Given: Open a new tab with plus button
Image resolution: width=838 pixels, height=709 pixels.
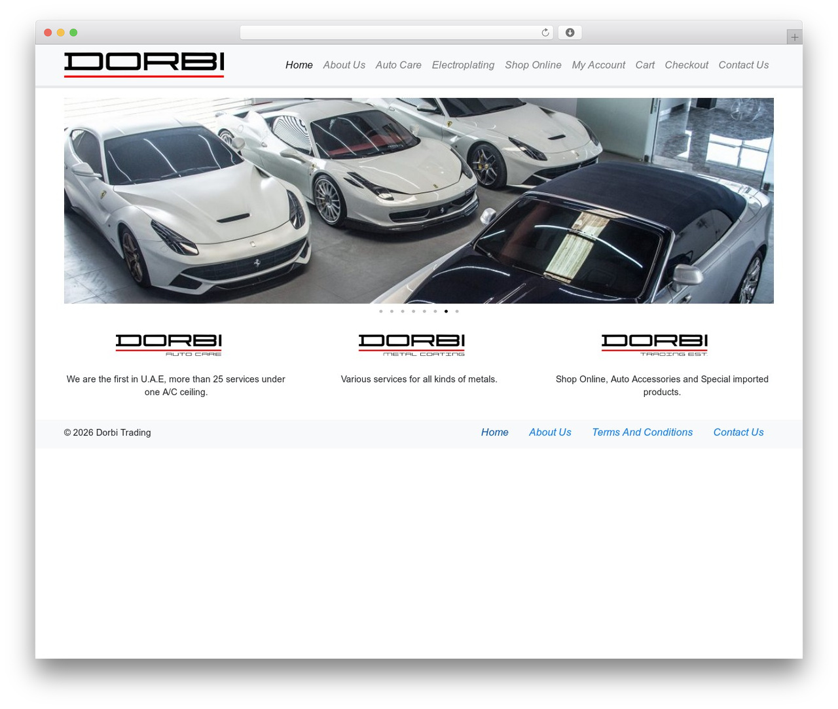Looking at the screenshot, I should click(794, 37).
